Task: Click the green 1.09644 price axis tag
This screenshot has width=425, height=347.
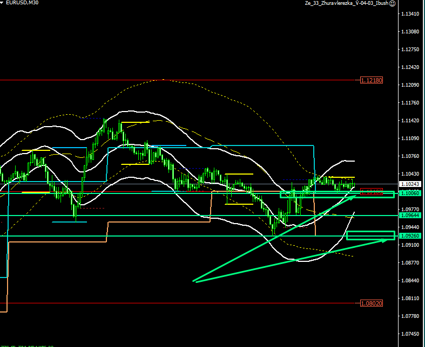Action: 408,216
